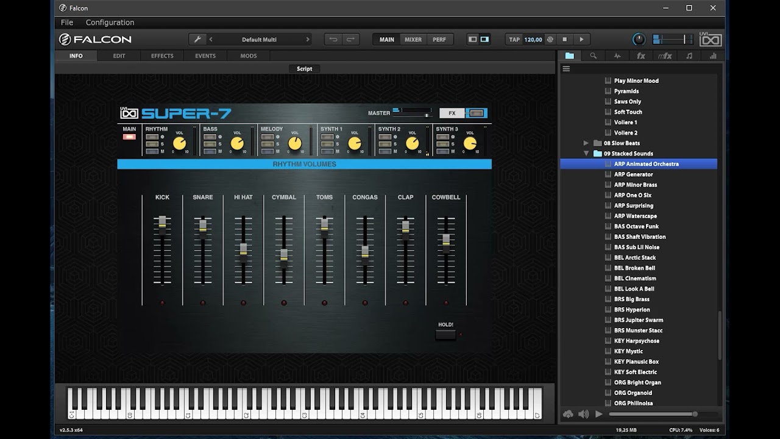Image resolution: width=780 pixels, height=439 pixels.
Task: Stop playback with the transport stop button
Action: [x=565, y=40]
